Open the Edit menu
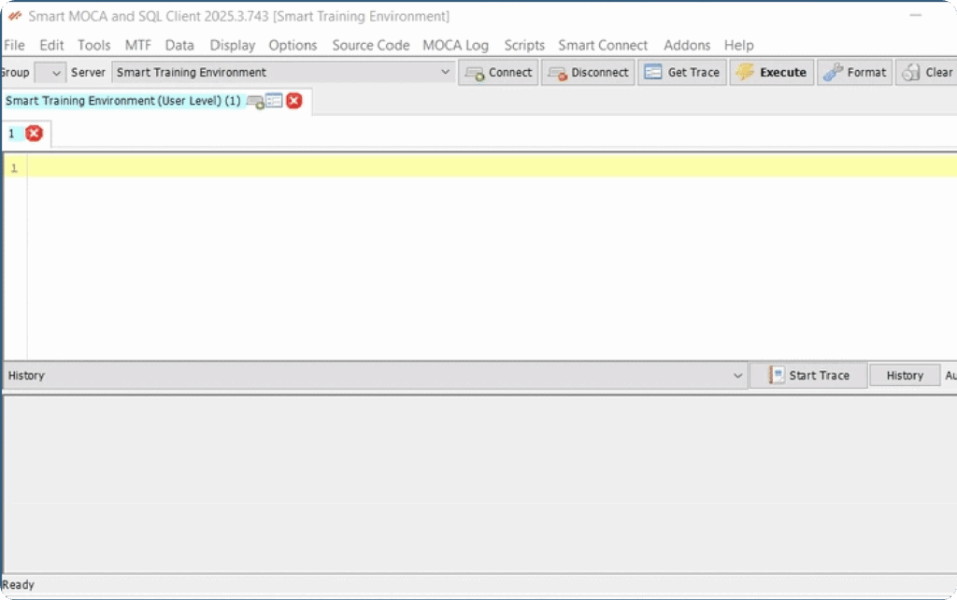This screenshot has width=957, height=600. tap(51, 45)
